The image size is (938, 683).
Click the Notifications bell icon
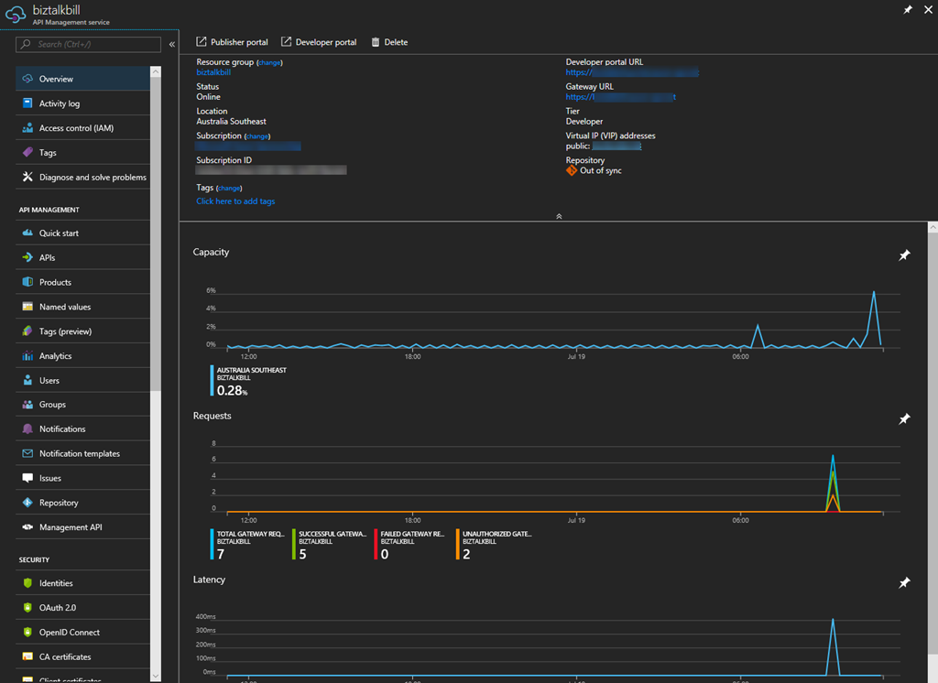click(27, 429)
